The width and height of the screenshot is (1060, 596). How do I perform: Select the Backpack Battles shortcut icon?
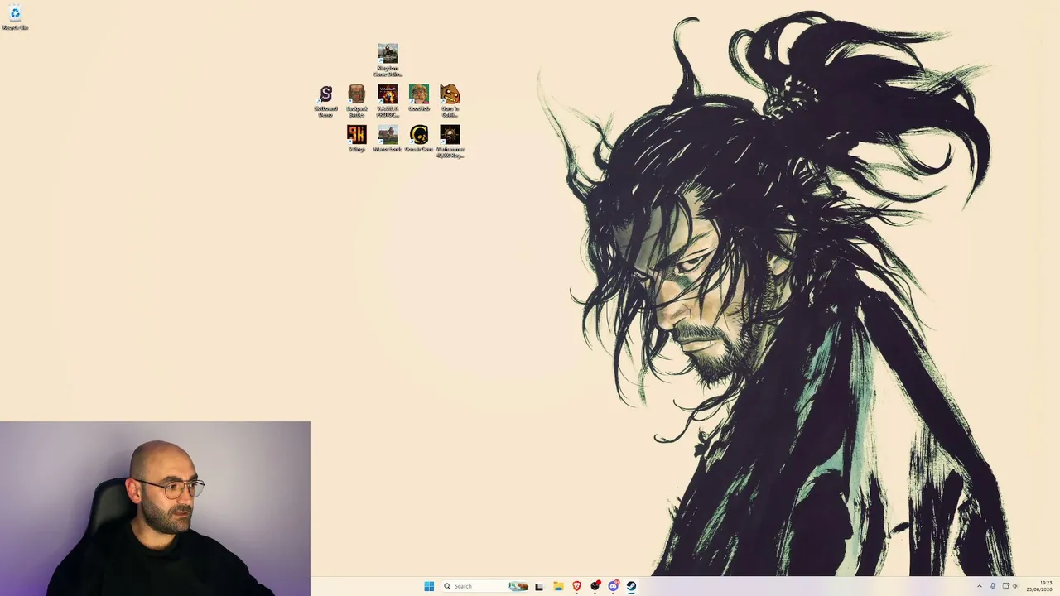tap(357, 94)
